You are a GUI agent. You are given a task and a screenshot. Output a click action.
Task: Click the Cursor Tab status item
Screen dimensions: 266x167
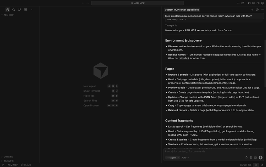click(245, 165)
